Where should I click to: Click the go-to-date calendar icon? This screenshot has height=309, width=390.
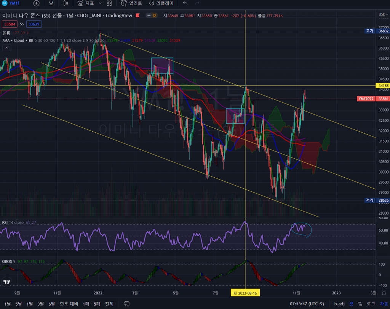(x=127, y=304)
